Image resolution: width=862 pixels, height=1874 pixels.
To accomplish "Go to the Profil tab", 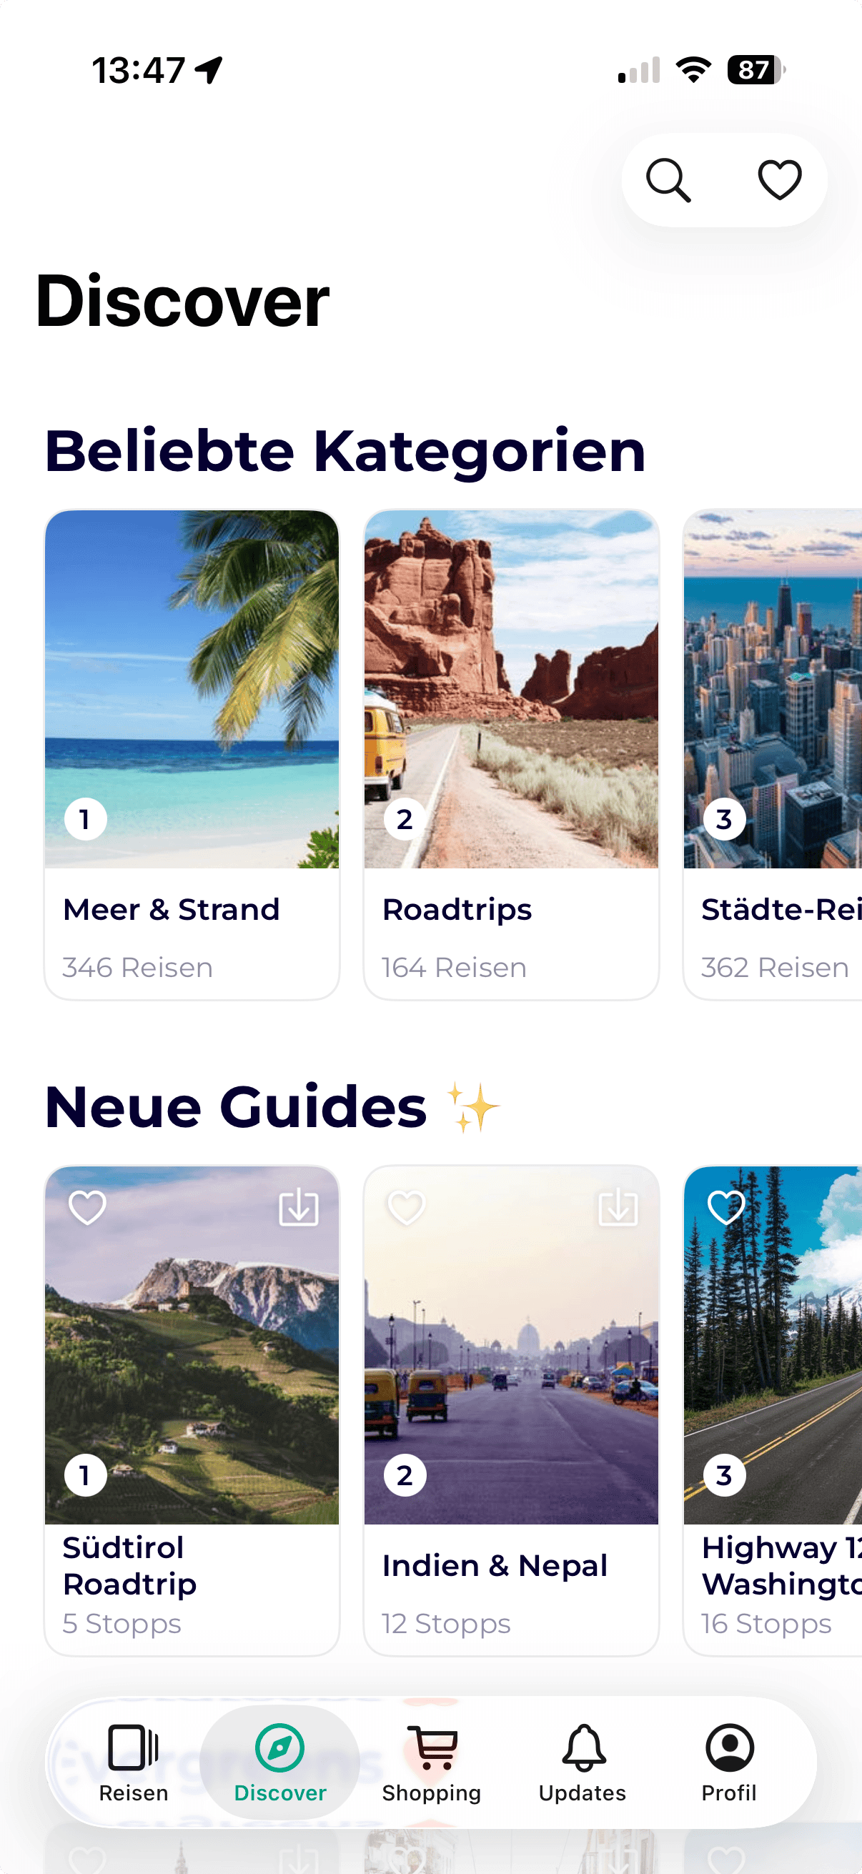I will point(729,1763).
